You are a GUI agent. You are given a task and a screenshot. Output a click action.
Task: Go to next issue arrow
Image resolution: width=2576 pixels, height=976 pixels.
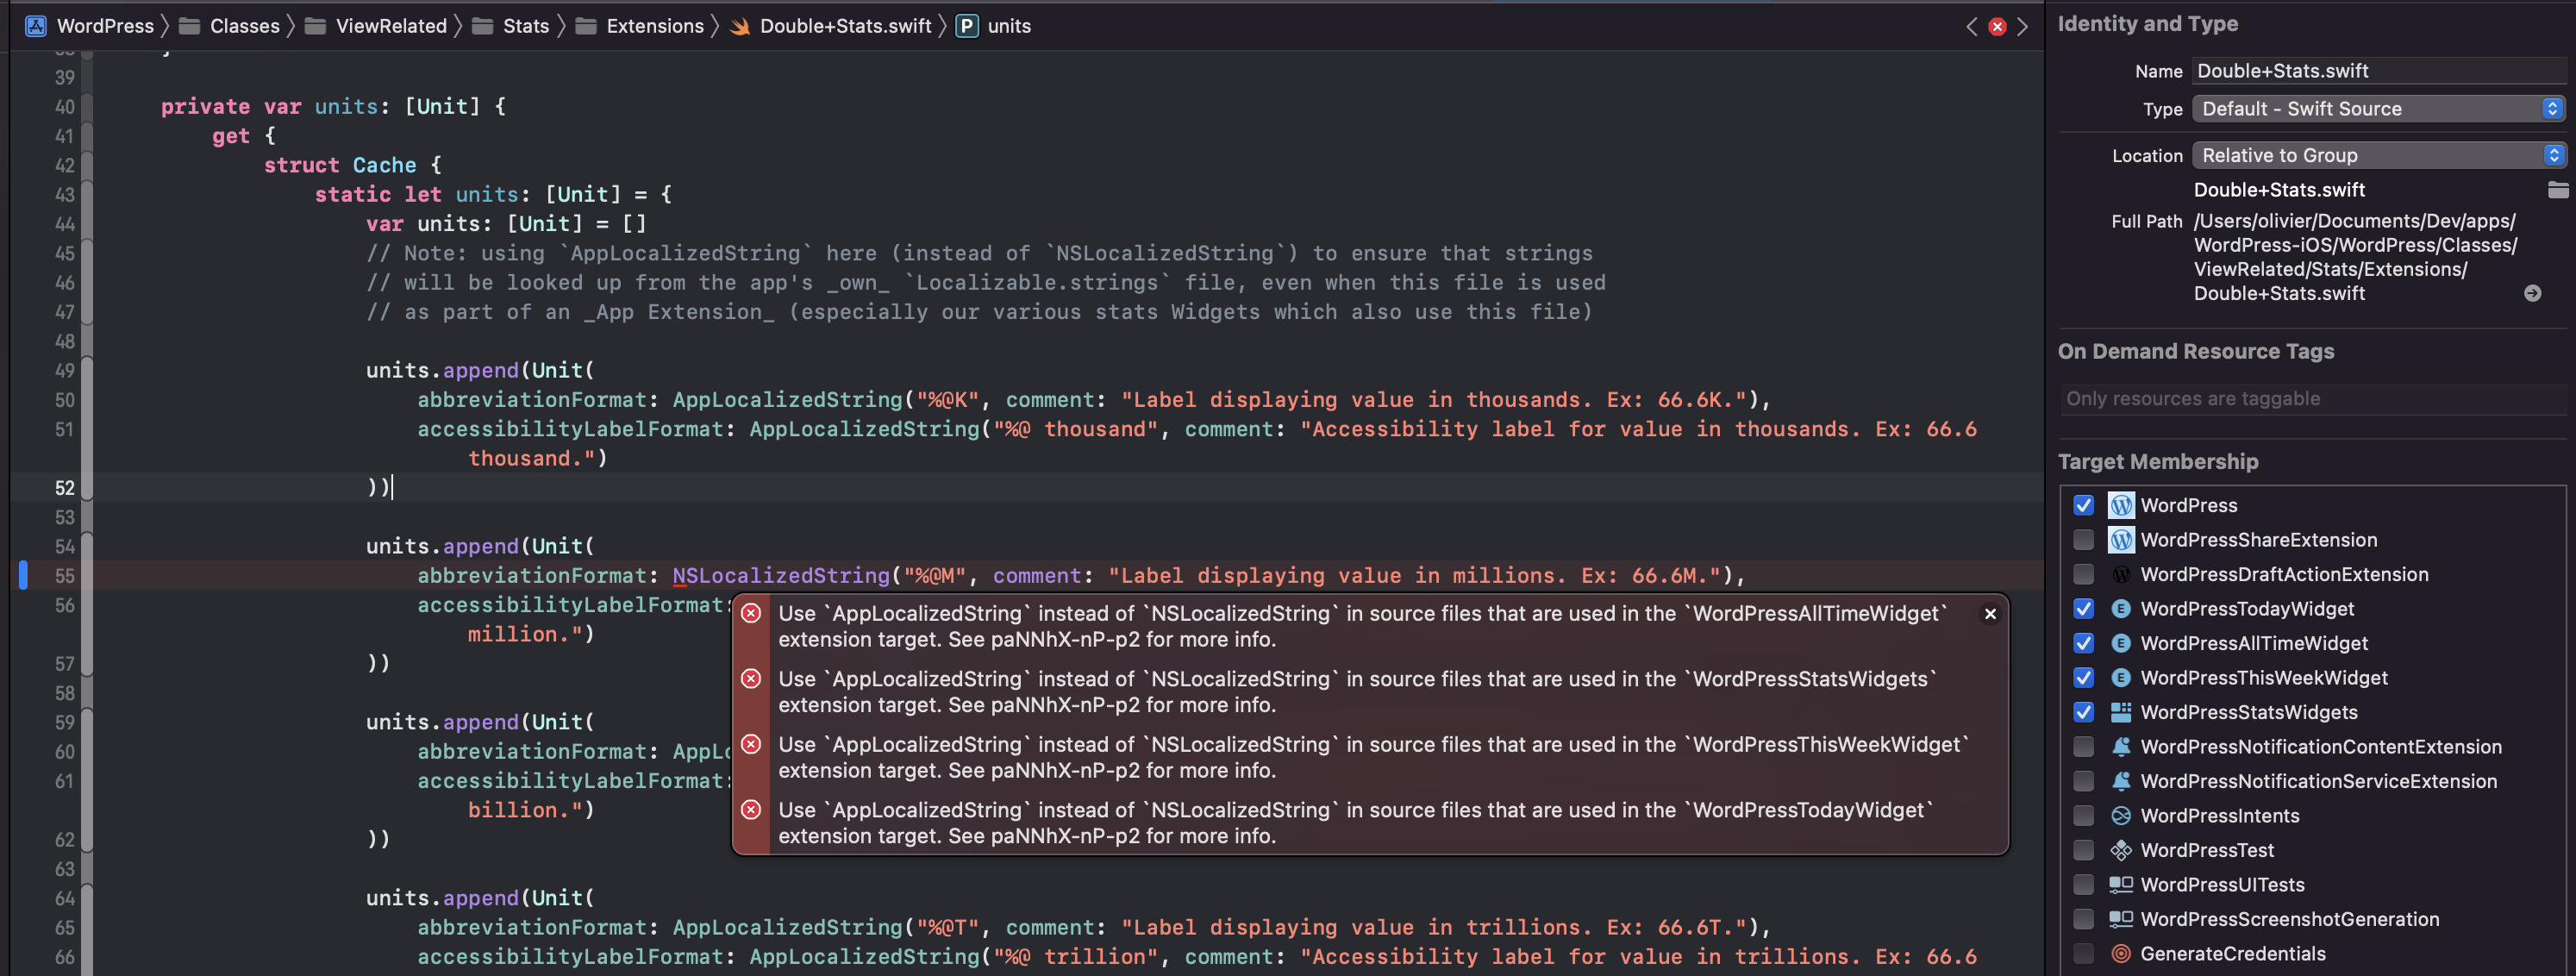[x=2022, y=27]
